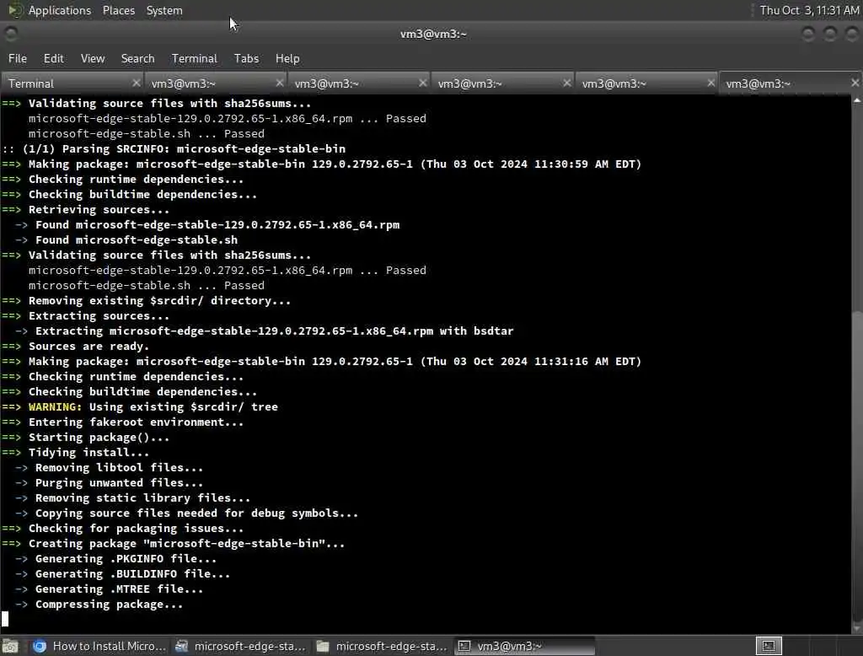Screen dimensions: 863x656
Task: Click 'Removing libtool files...' line
Action: click(x=119, y=468)
